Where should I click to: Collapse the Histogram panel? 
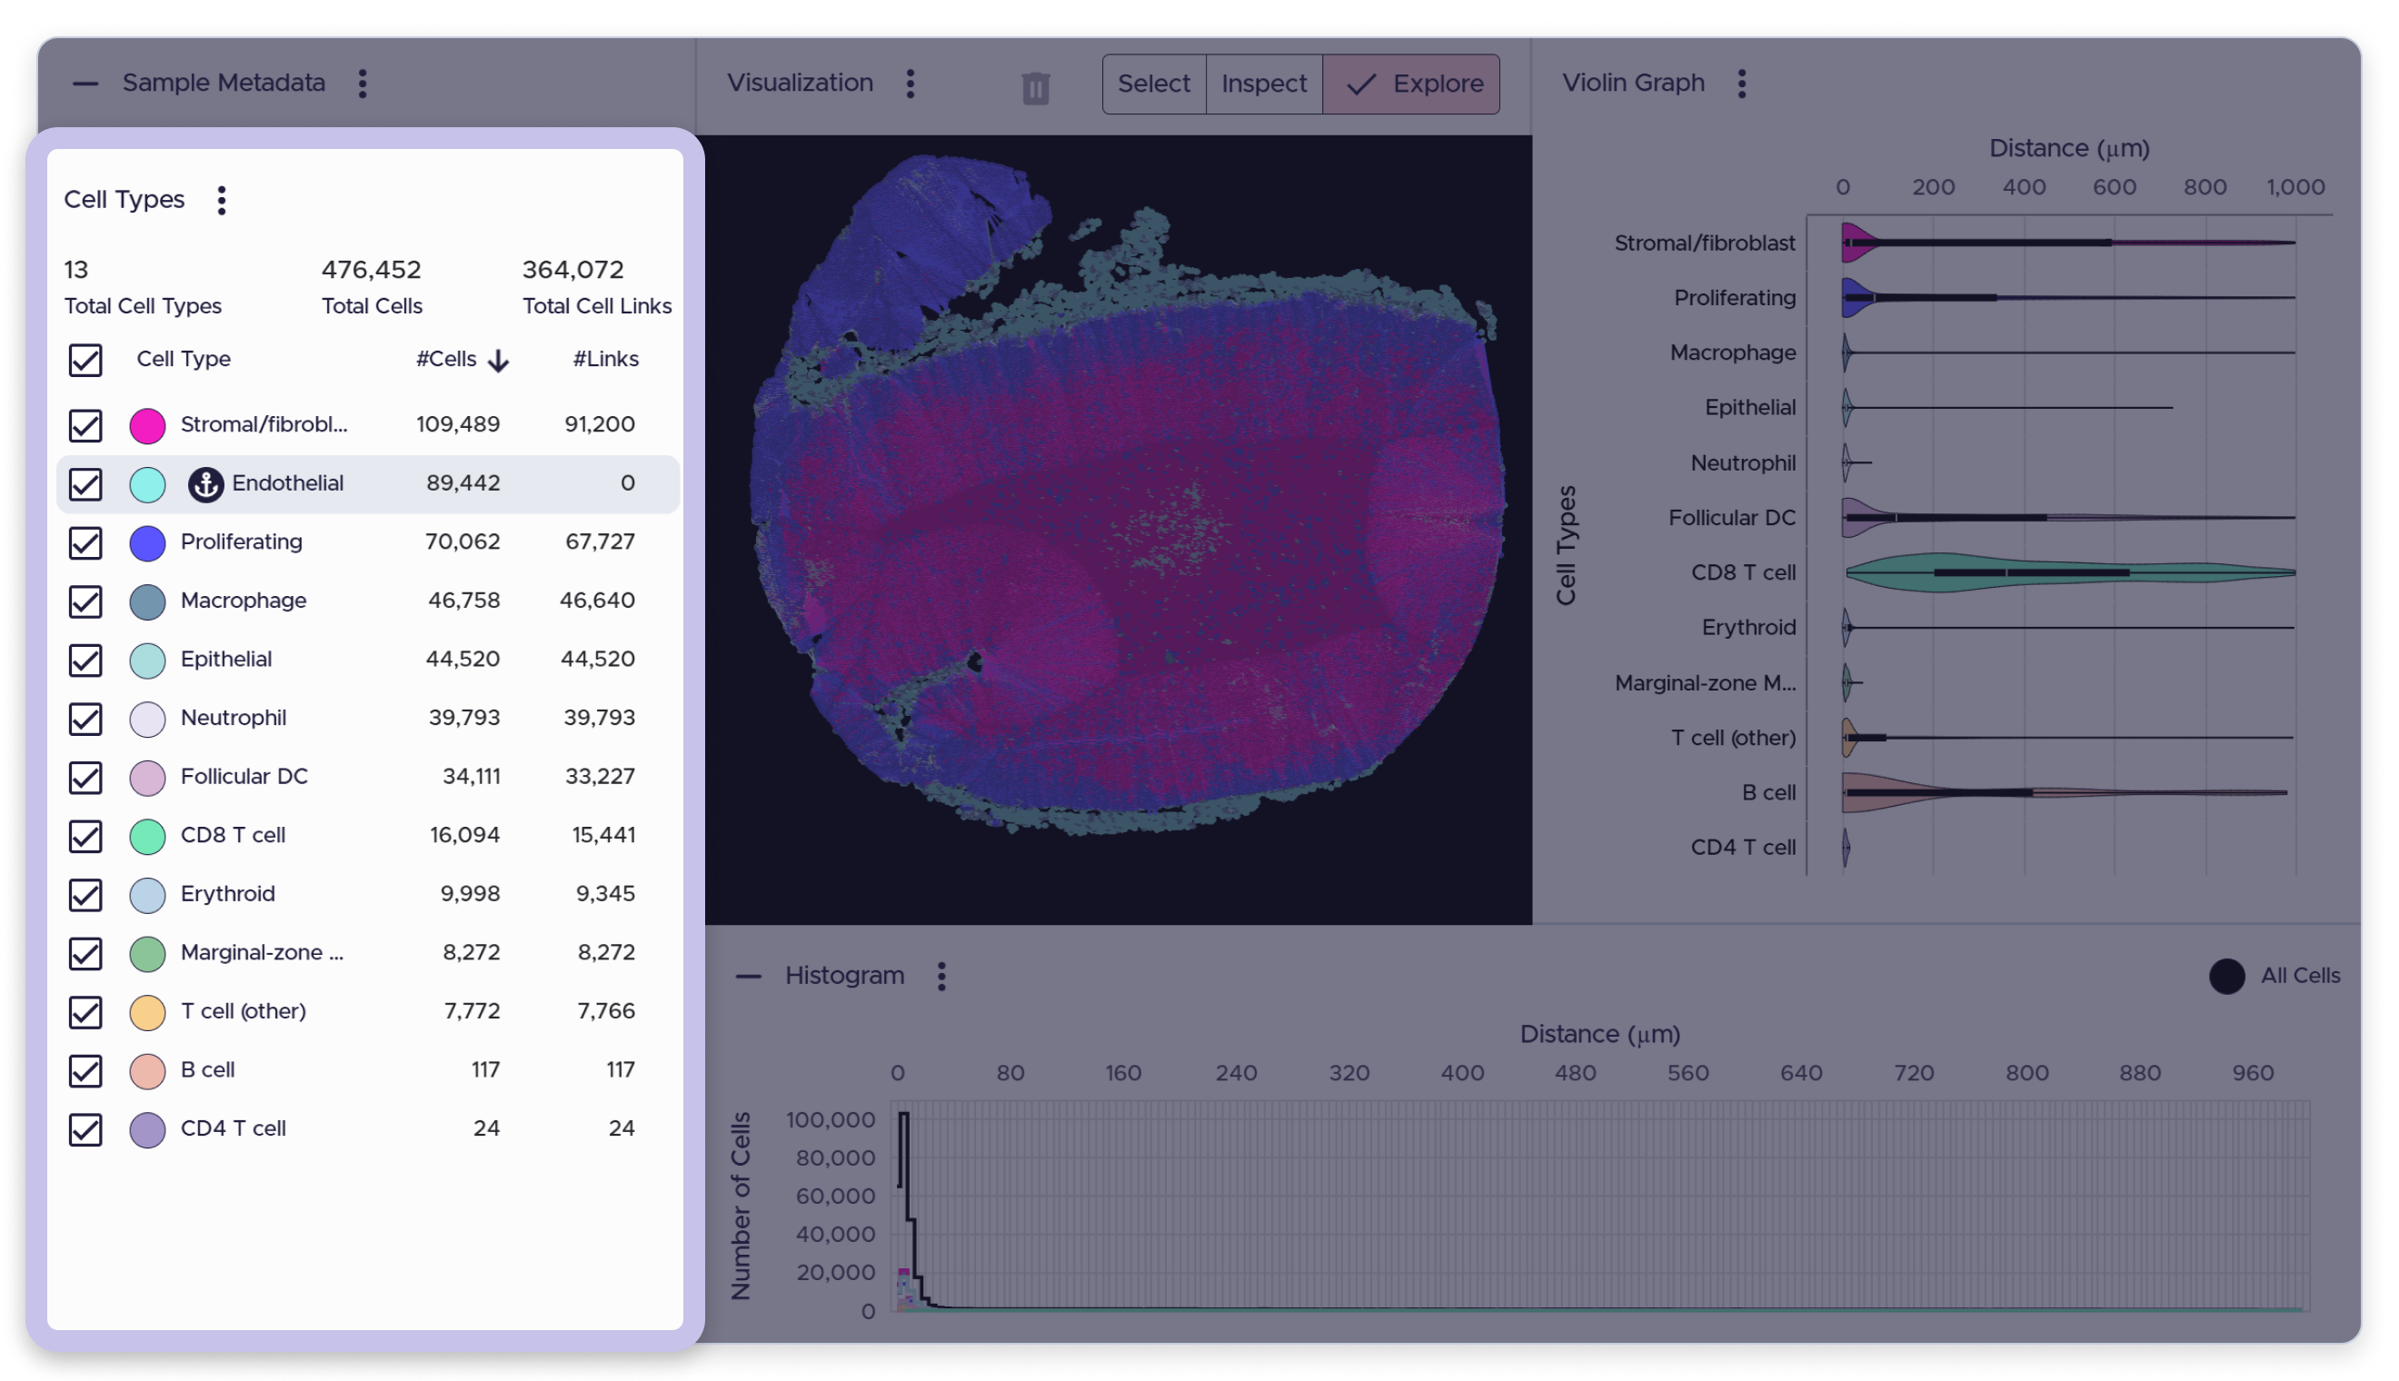point(750,976)
